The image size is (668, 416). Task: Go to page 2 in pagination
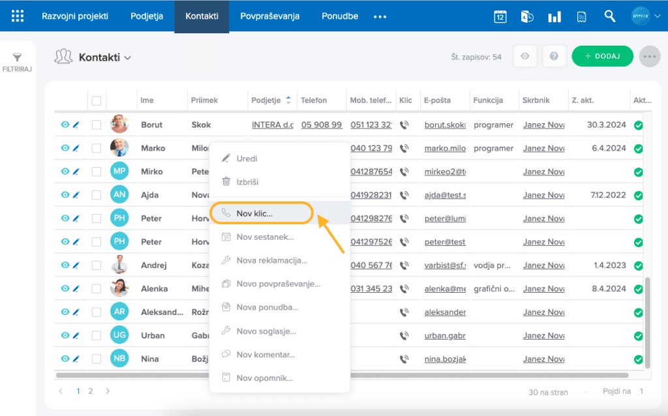(91, 391)
